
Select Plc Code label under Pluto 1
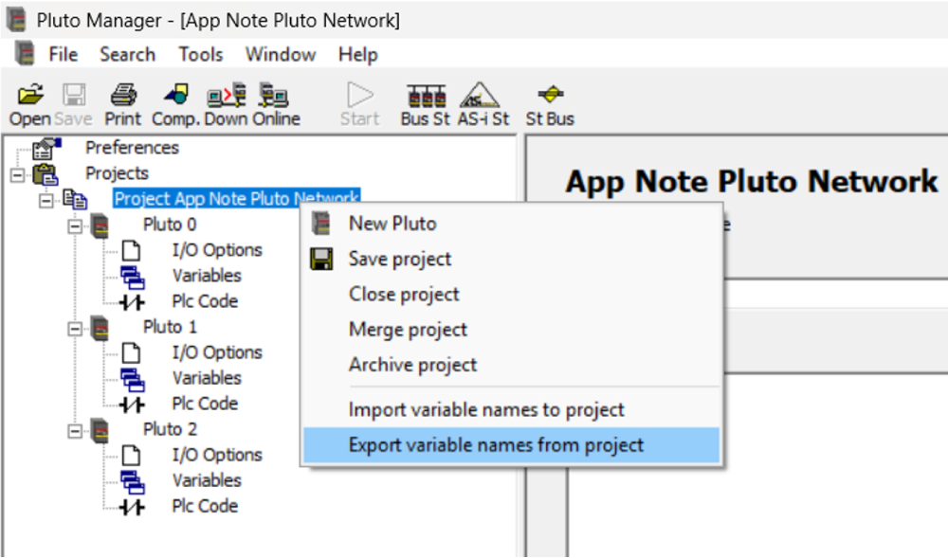pos(205,404)
